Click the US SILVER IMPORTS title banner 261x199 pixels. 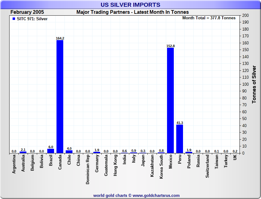click(x=130, y=5)
